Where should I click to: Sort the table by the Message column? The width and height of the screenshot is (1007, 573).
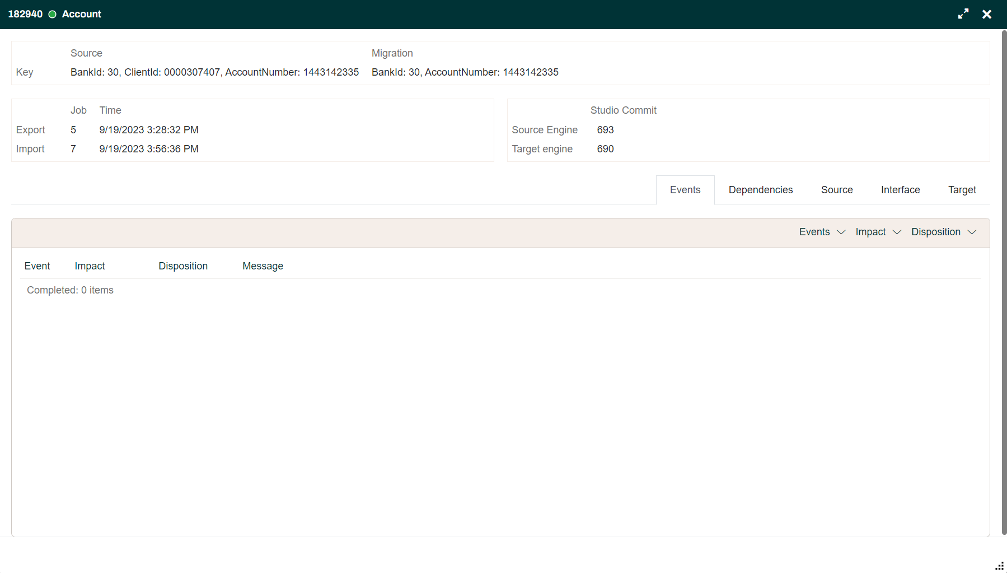(x=263, y=265)
